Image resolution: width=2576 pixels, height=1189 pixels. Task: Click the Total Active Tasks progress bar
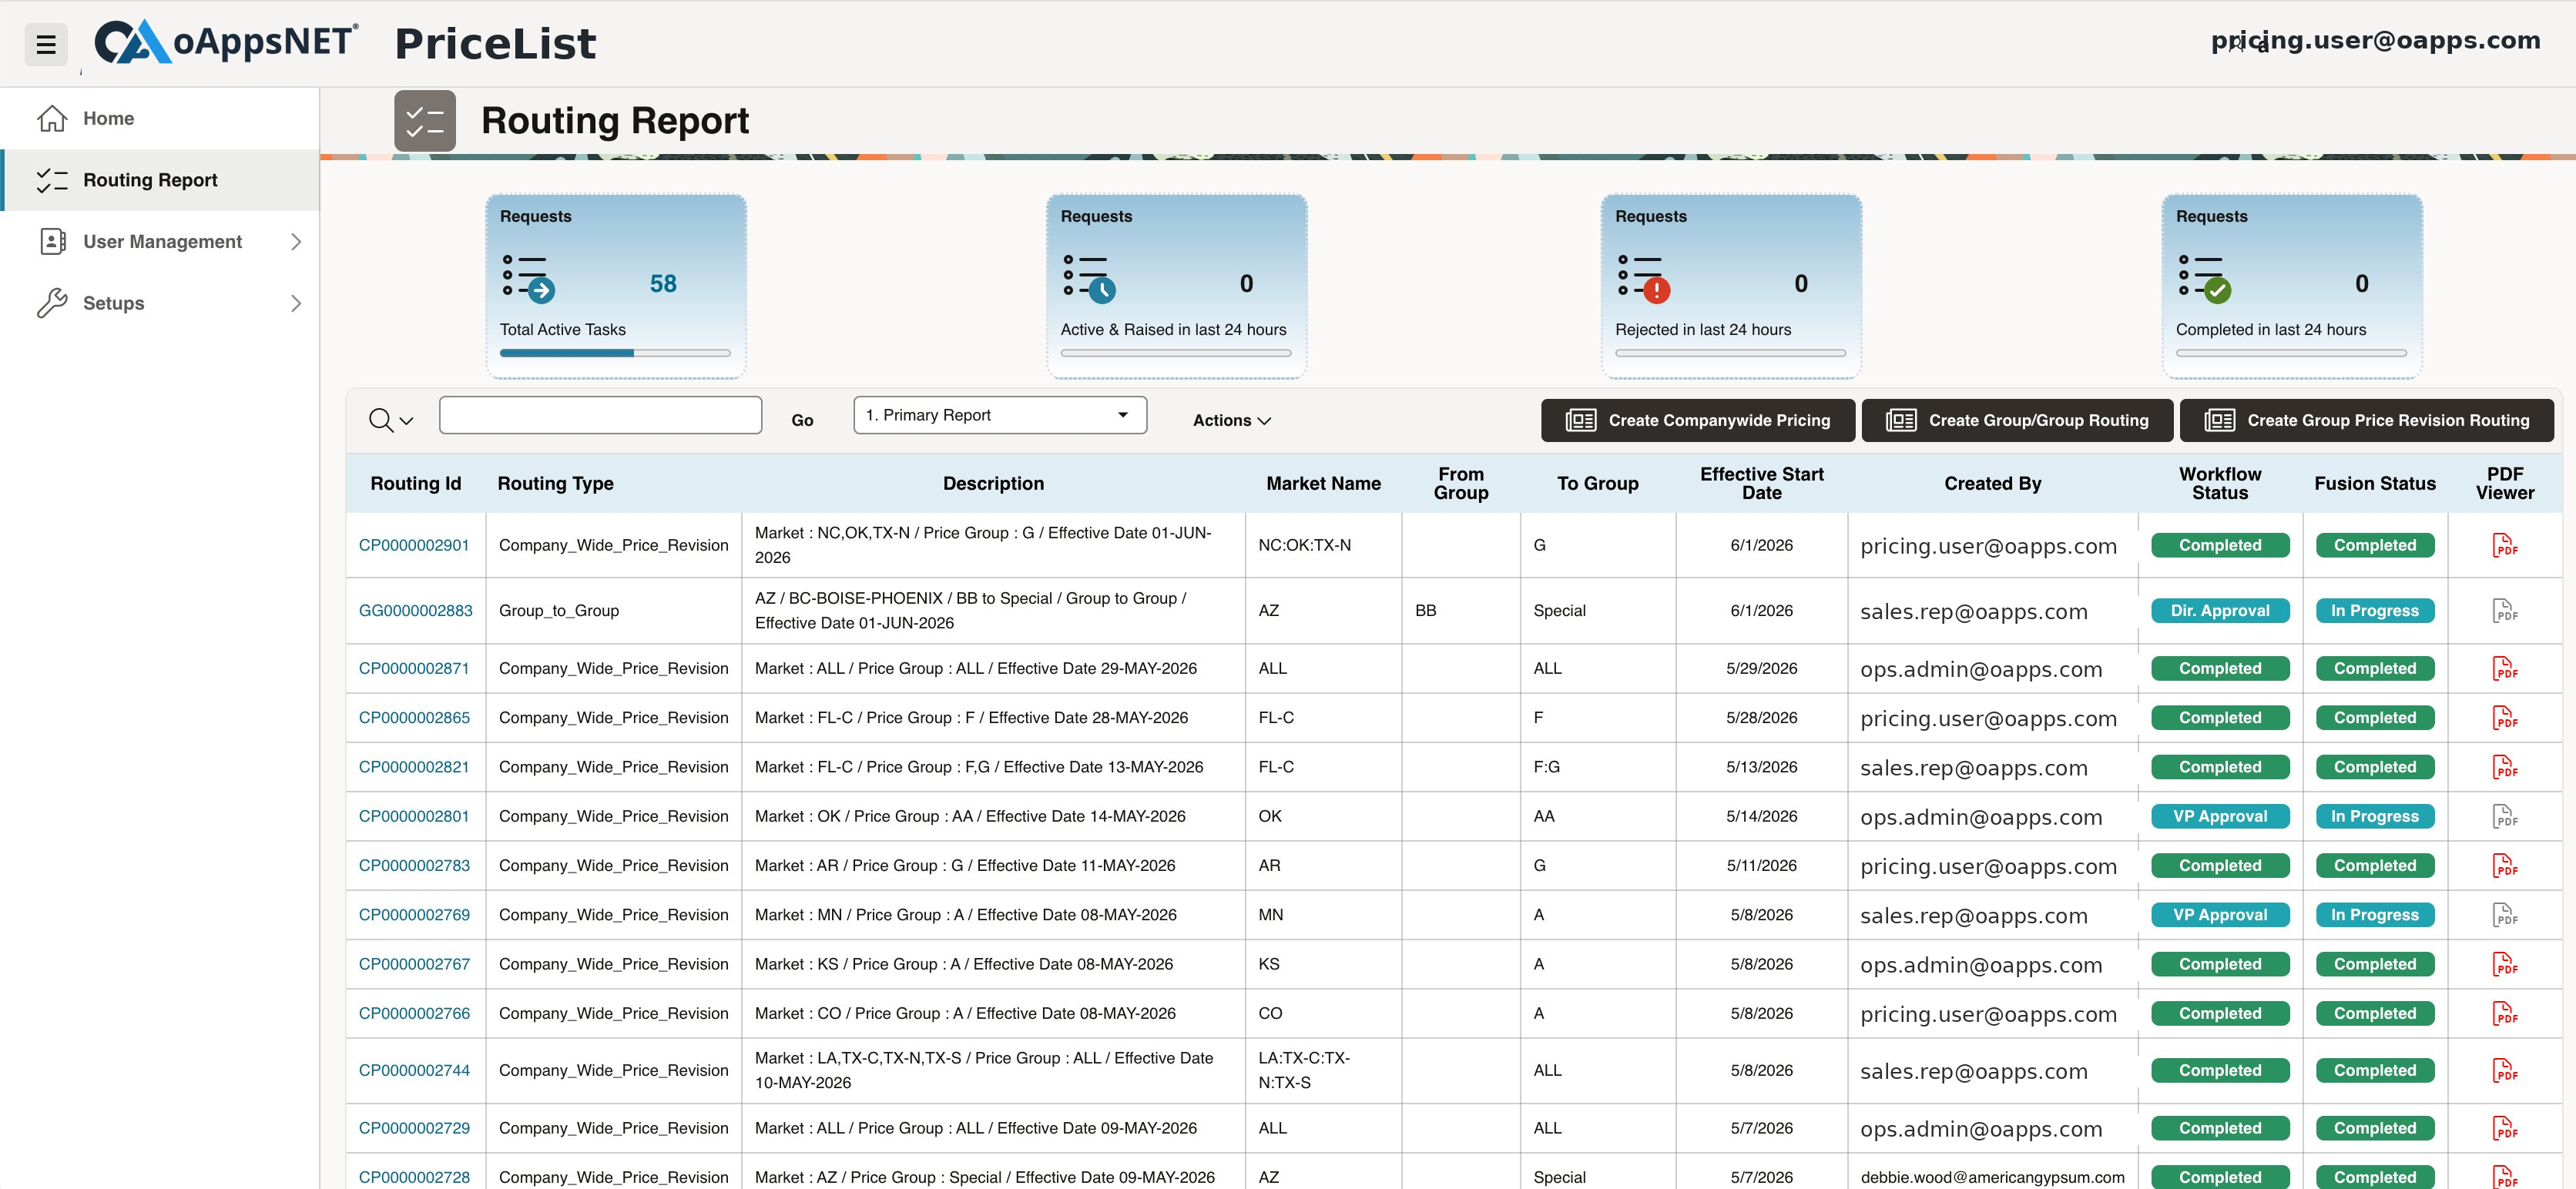(x=615, y=353)
